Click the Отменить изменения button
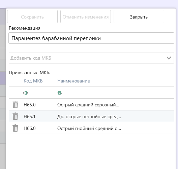Screen dimensions: 178x169 point(86,16)
